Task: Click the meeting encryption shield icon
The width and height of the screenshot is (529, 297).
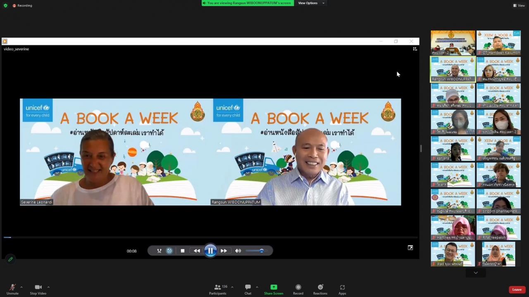Action: click(5, 5)
